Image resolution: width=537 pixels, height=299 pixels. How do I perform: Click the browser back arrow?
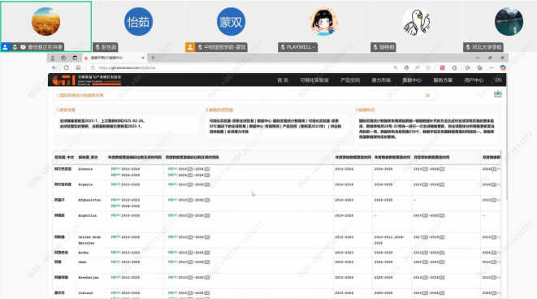[54, 67]
